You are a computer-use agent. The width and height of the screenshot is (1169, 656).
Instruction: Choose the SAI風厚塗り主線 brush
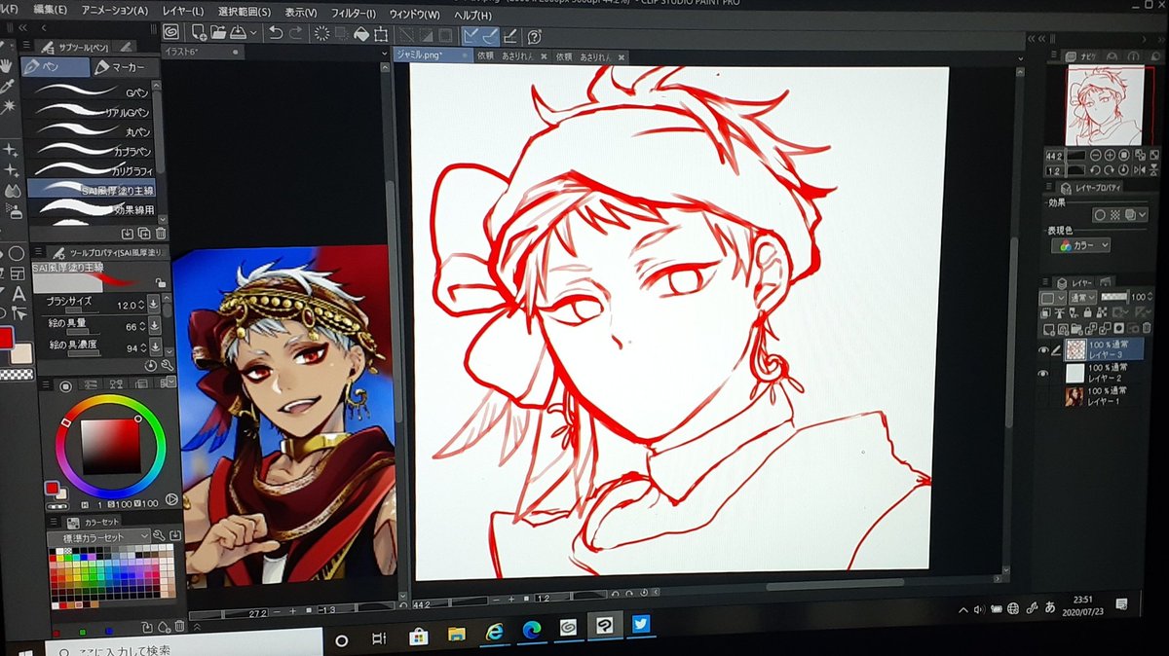pyautogui.click(x=90, y=189)
